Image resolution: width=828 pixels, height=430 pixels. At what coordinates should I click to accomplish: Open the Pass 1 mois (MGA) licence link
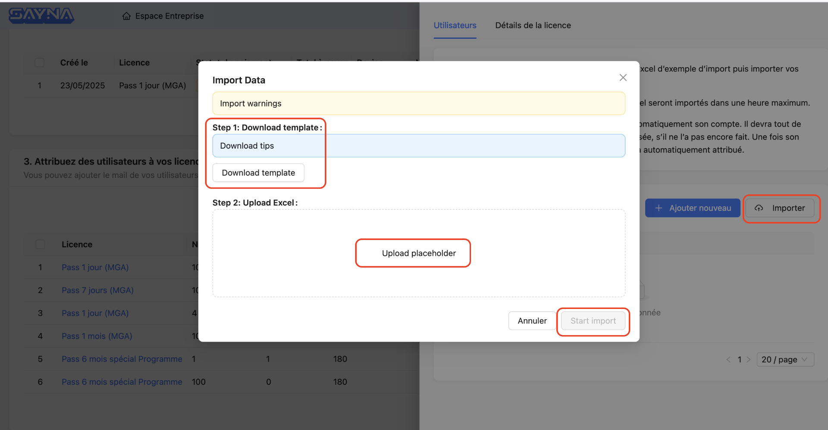click(x=97, y=336)
